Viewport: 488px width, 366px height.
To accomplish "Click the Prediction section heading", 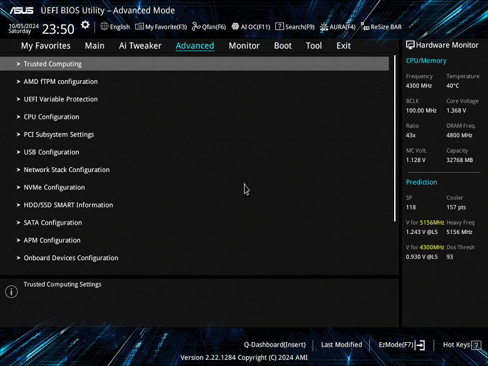I will pos(422,183).
